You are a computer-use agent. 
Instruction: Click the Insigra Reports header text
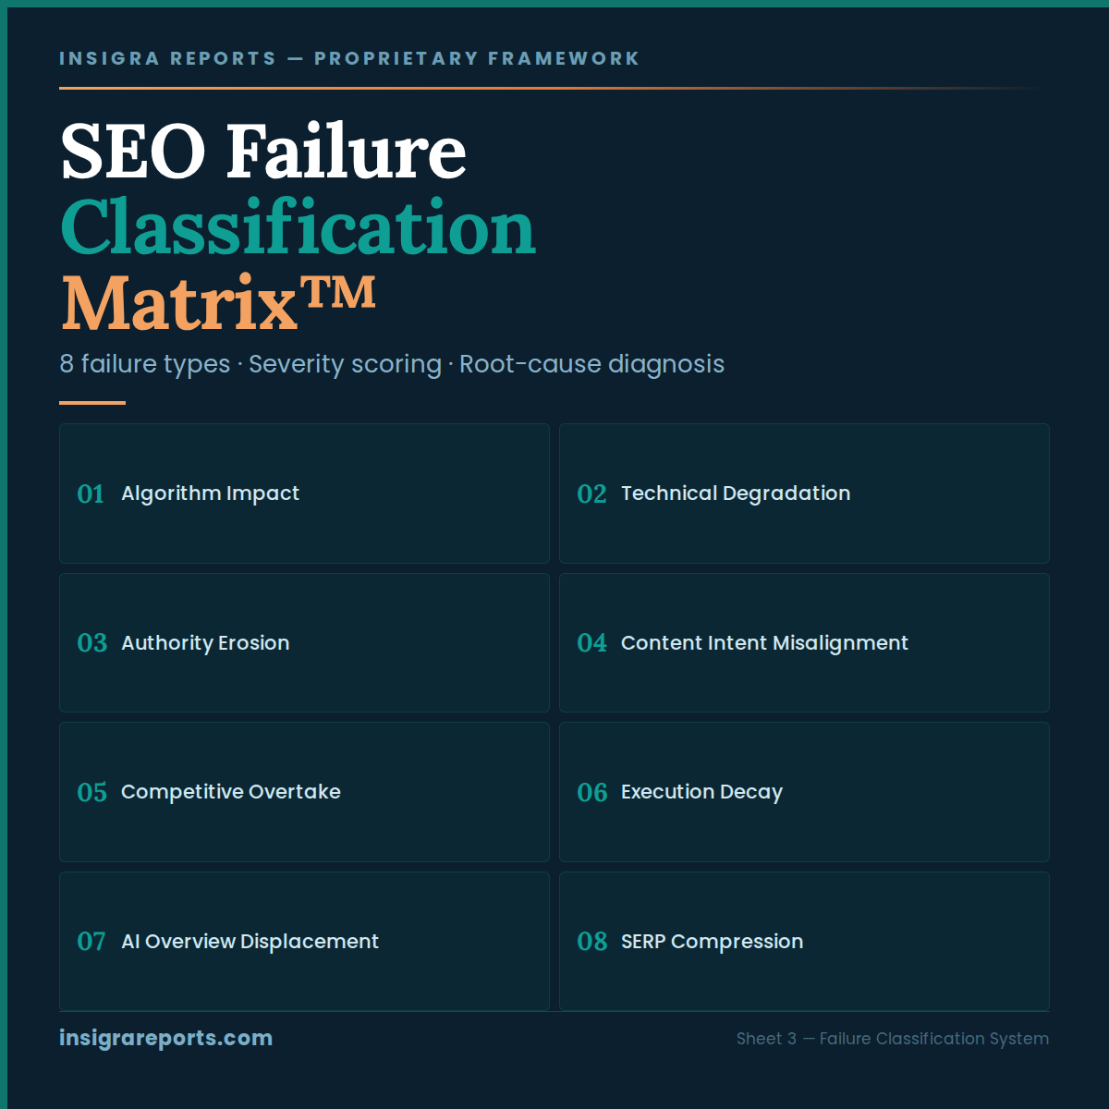(349, 58)
